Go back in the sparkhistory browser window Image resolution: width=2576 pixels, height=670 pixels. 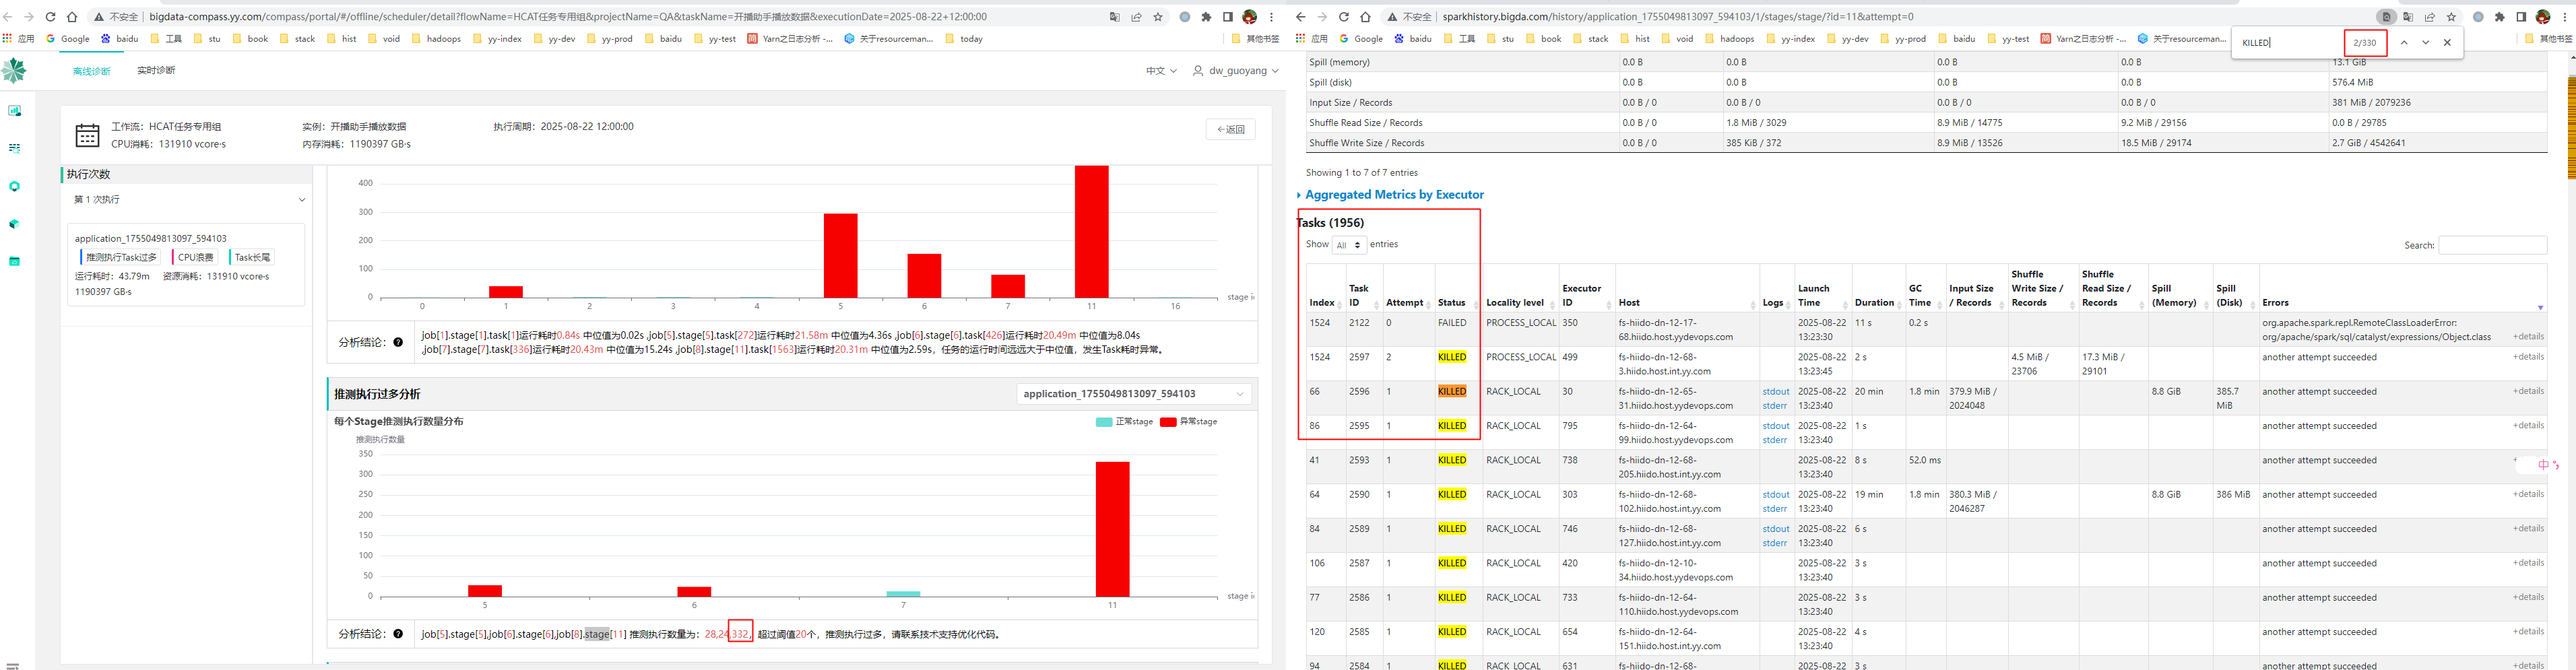[1300, 17]
